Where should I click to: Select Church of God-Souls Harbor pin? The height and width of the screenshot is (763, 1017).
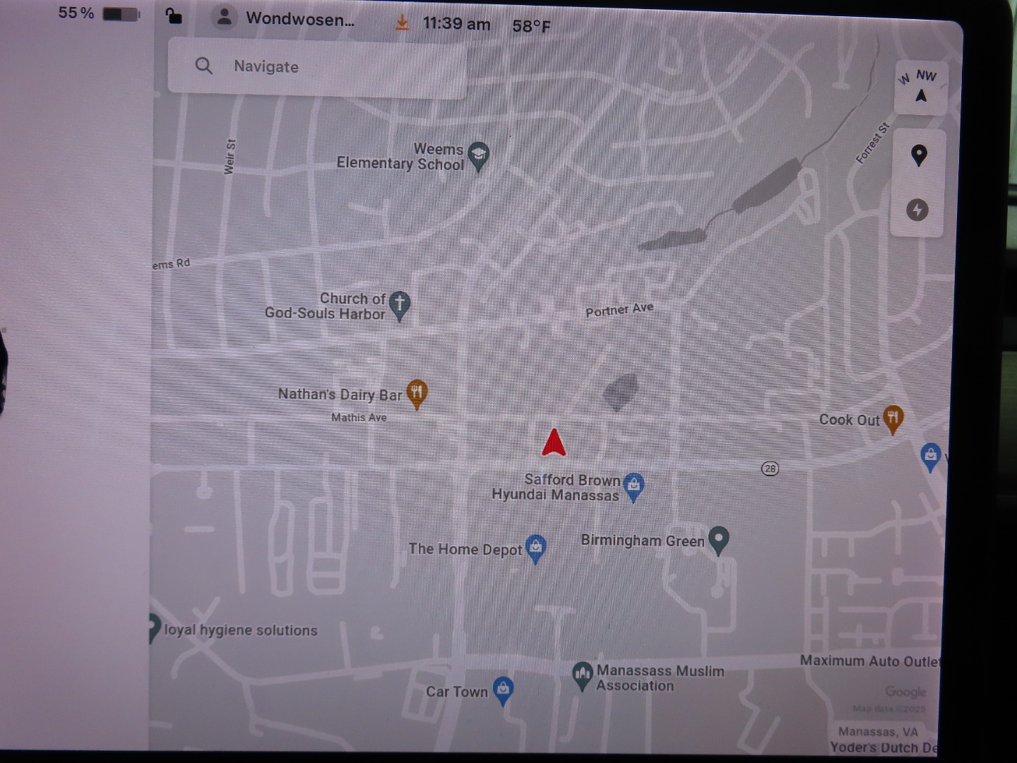tap(399, 305)
